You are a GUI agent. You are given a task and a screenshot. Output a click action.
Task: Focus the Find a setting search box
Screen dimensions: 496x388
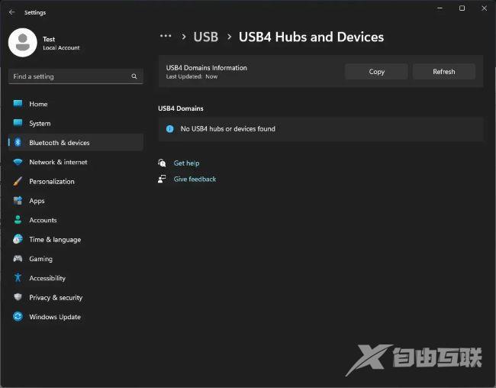[76, 76]
